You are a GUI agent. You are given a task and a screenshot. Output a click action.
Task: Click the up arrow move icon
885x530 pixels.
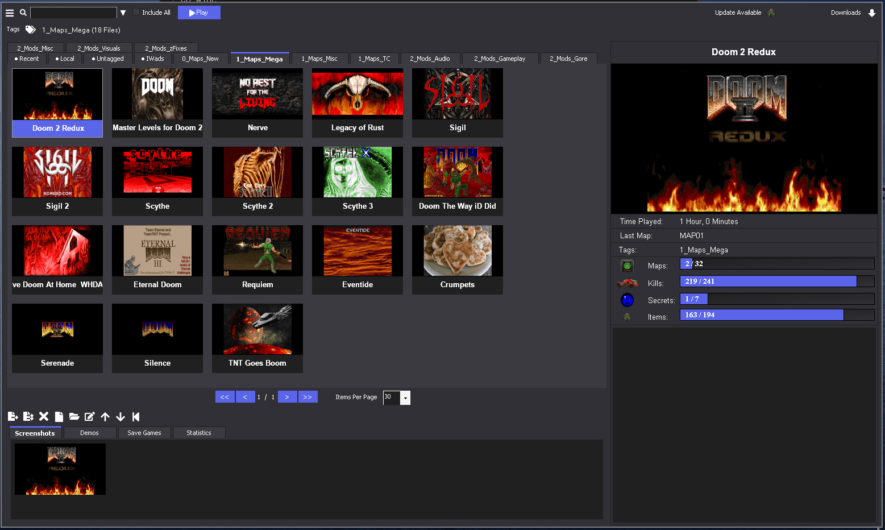click(x=105, y=417)
